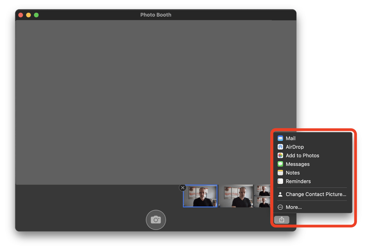369x251 pixels.
Task: Delete selected photo using its X badge
Action: [x=182, y=188]
